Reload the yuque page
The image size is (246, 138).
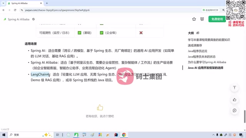point(15,10)
